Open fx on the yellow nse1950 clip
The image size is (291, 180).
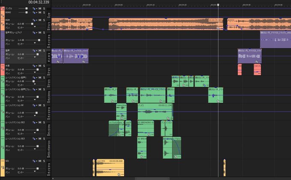tap(119, 174)
